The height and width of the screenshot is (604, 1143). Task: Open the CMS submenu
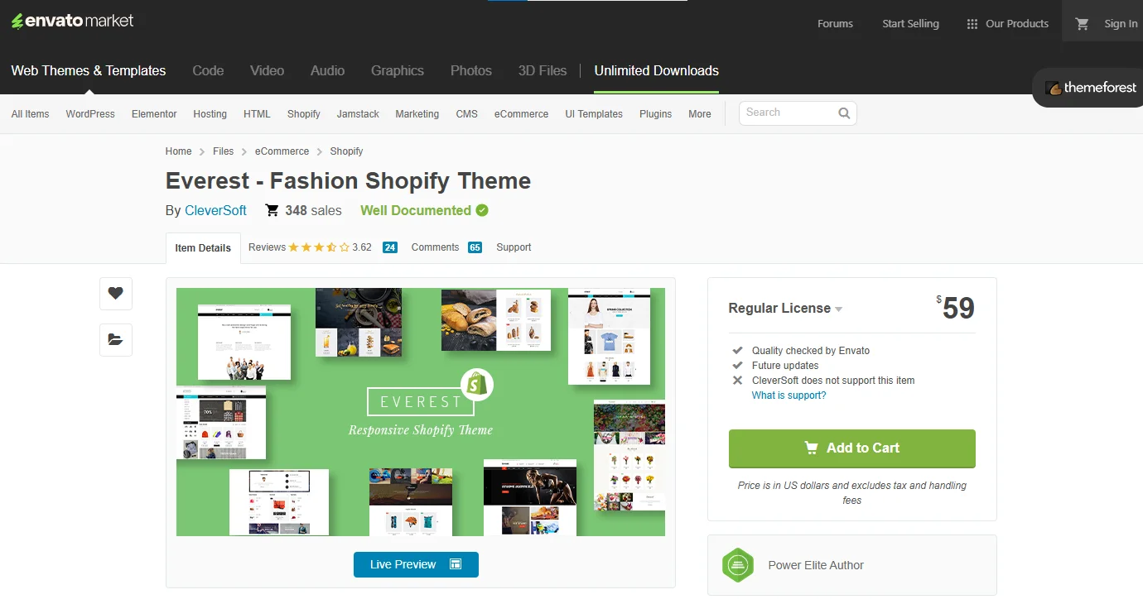click(x=467, y=114)
